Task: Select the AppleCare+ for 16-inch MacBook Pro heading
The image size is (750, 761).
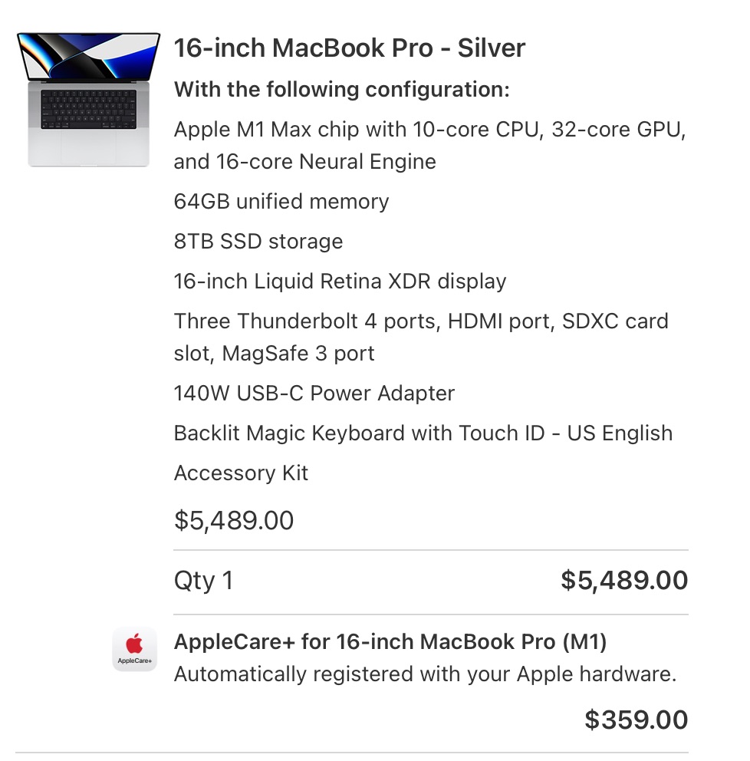Action: click(x=390, y=641)
